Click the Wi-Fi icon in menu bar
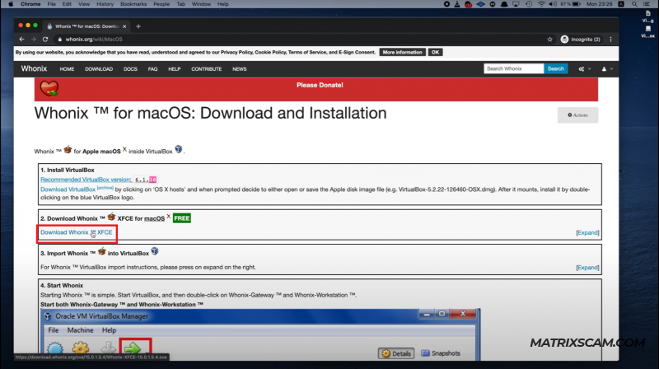This screenshot has height=369, width=659. [541, 4]
